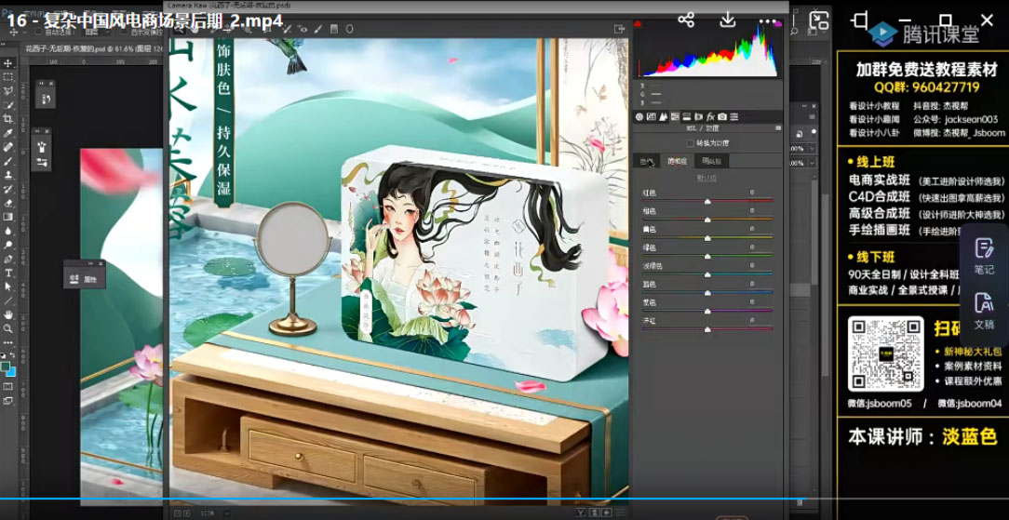
Task: Select the Crop tool
Action: 8,119
